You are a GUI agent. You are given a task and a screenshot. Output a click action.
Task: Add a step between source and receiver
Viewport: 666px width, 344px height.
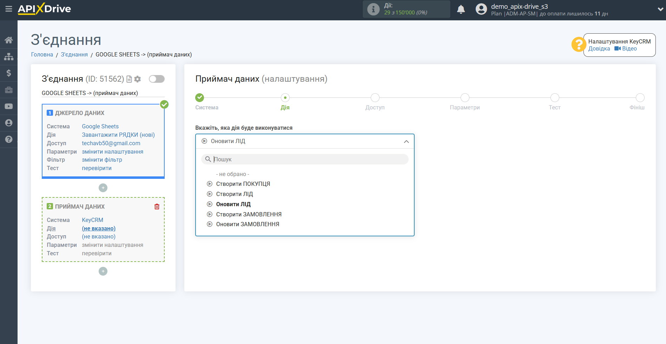(x=103, y=188)
